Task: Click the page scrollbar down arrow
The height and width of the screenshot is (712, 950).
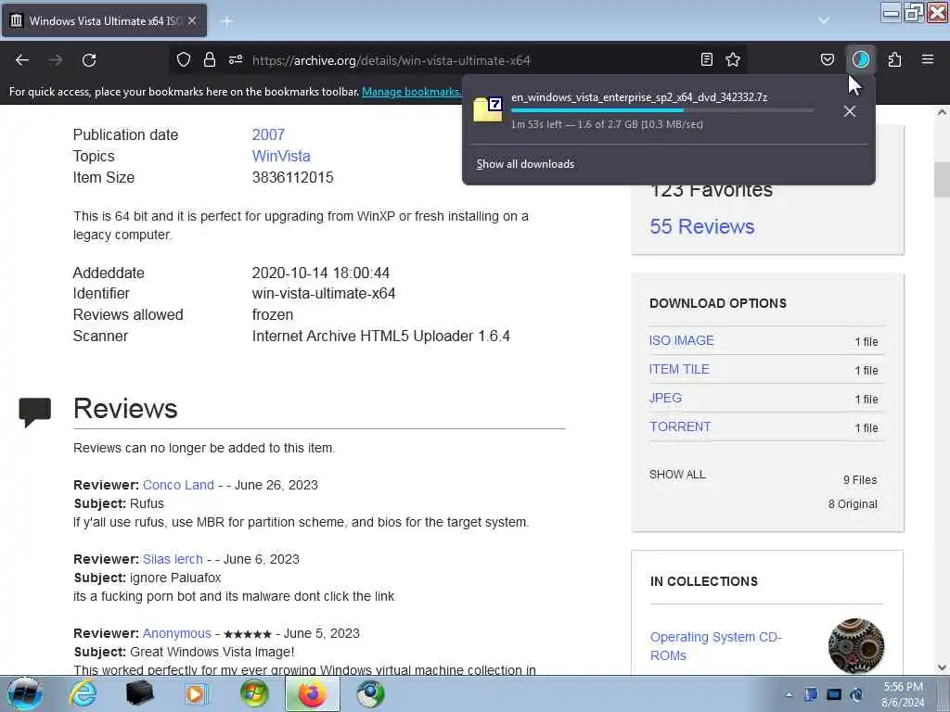Action: 942,667
